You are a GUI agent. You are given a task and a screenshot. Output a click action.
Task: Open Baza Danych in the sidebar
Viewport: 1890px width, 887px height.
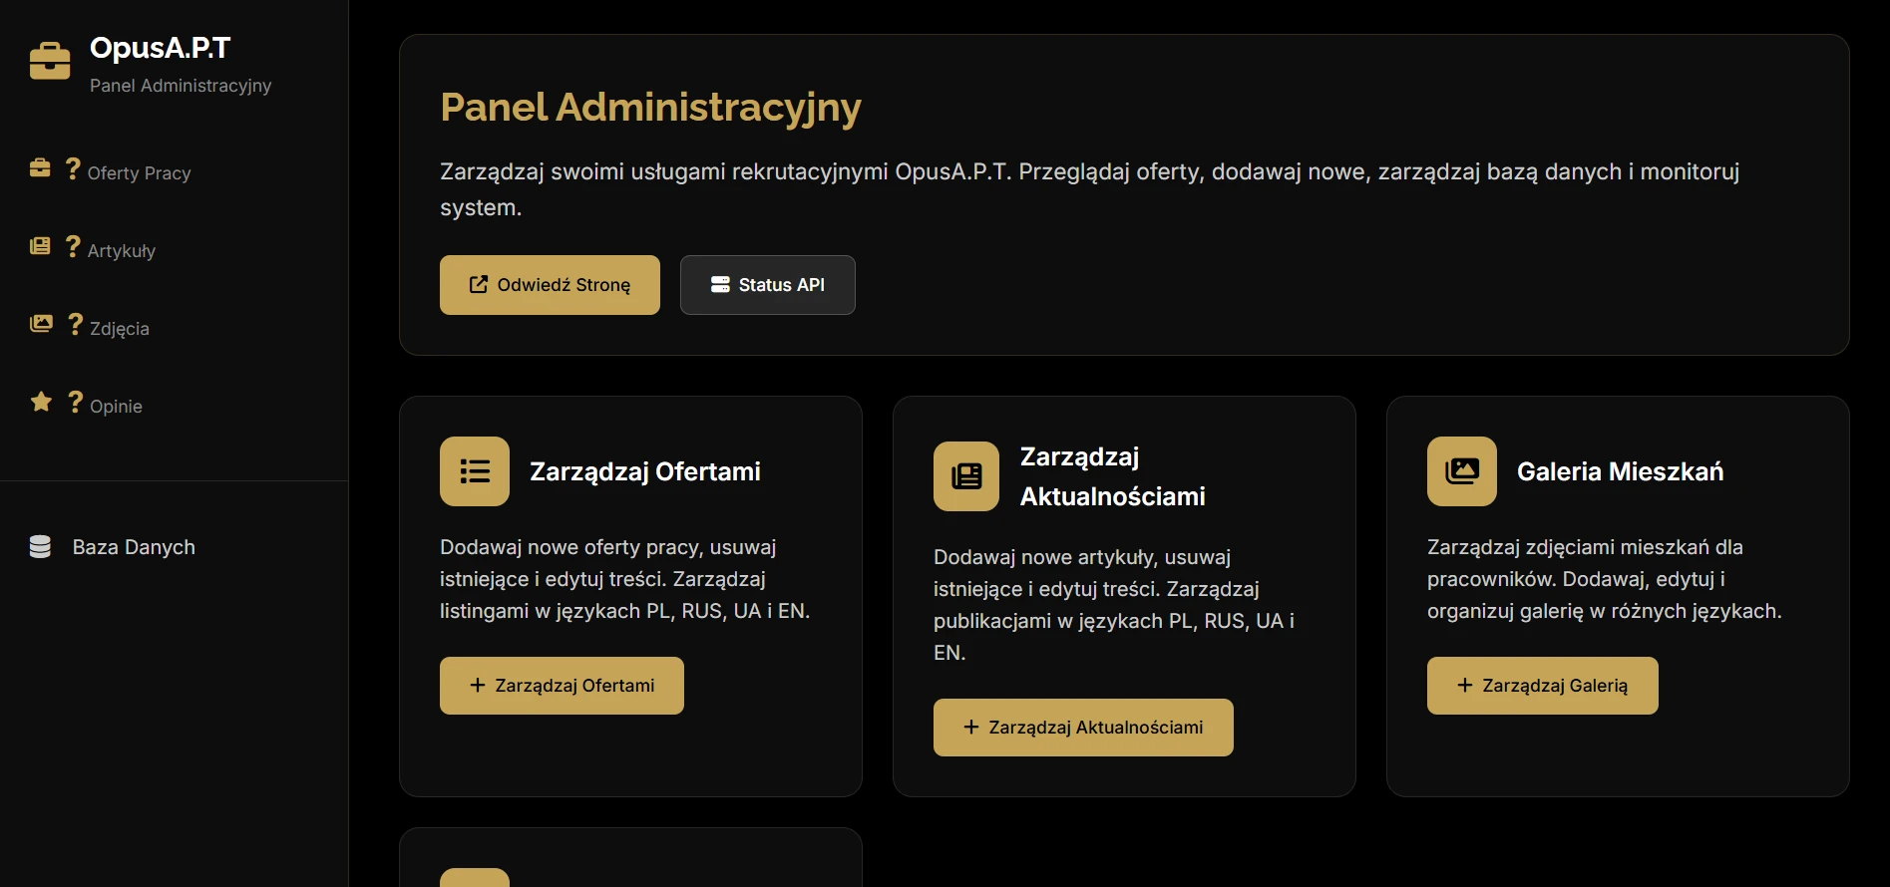(134, 546)
